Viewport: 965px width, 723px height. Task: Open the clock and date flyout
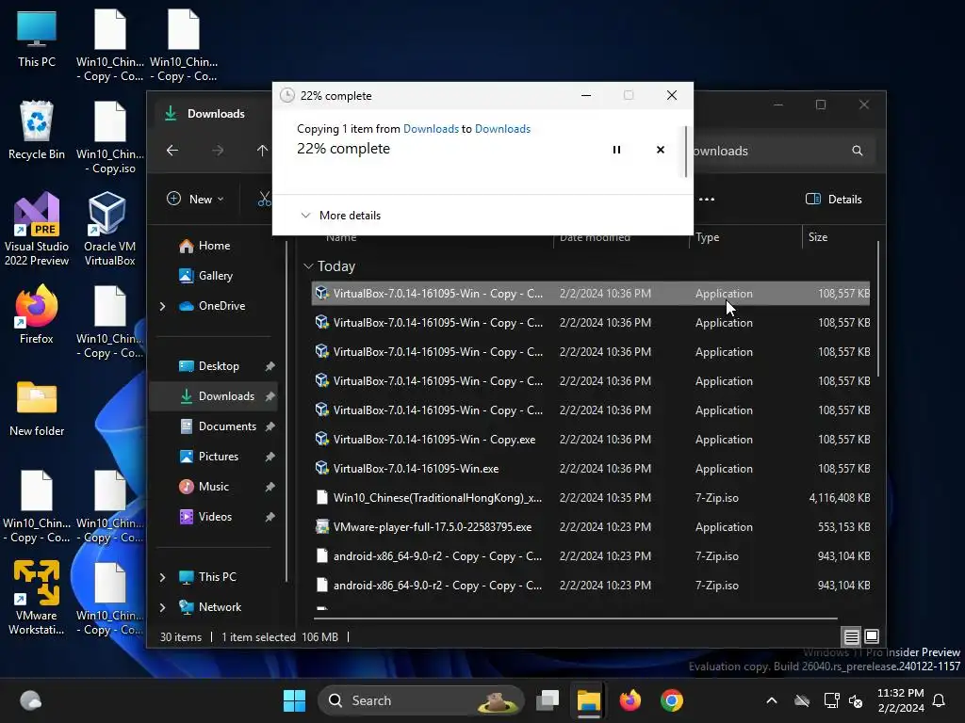(x=900, y=700)
